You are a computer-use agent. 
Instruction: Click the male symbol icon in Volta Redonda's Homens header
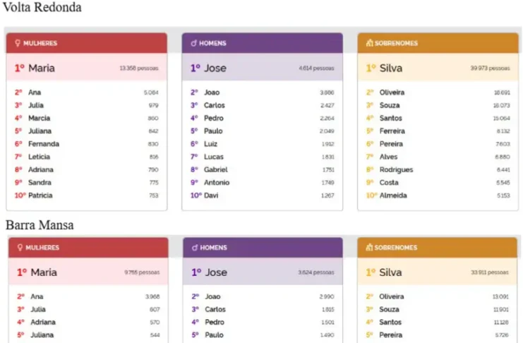tap(193, 43)
